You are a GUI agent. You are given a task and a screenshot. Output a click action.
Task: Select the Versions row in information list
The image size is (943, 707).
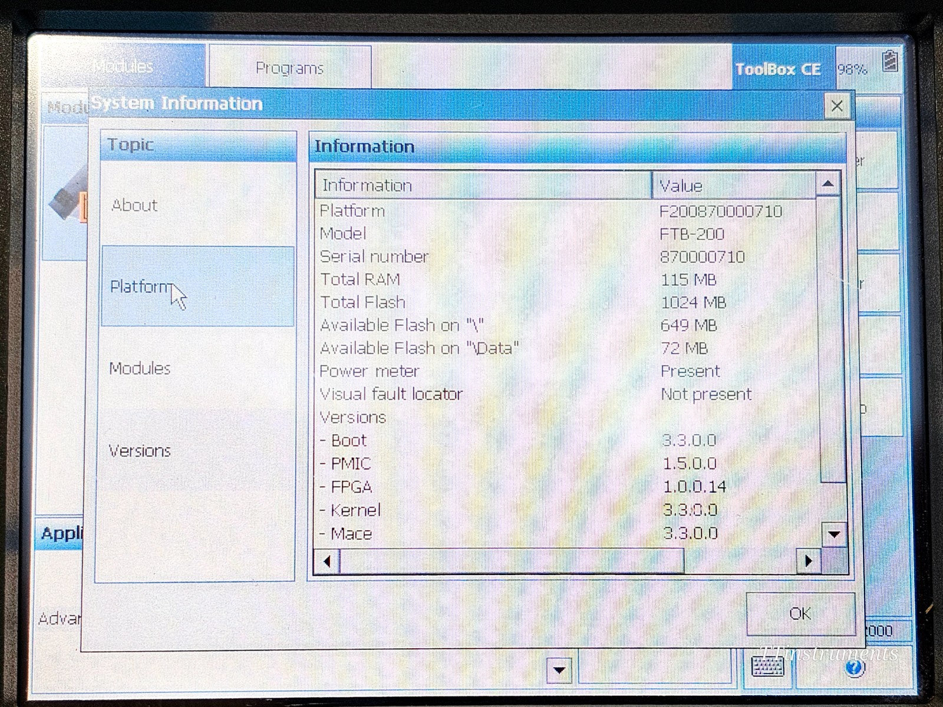point(568,417)
